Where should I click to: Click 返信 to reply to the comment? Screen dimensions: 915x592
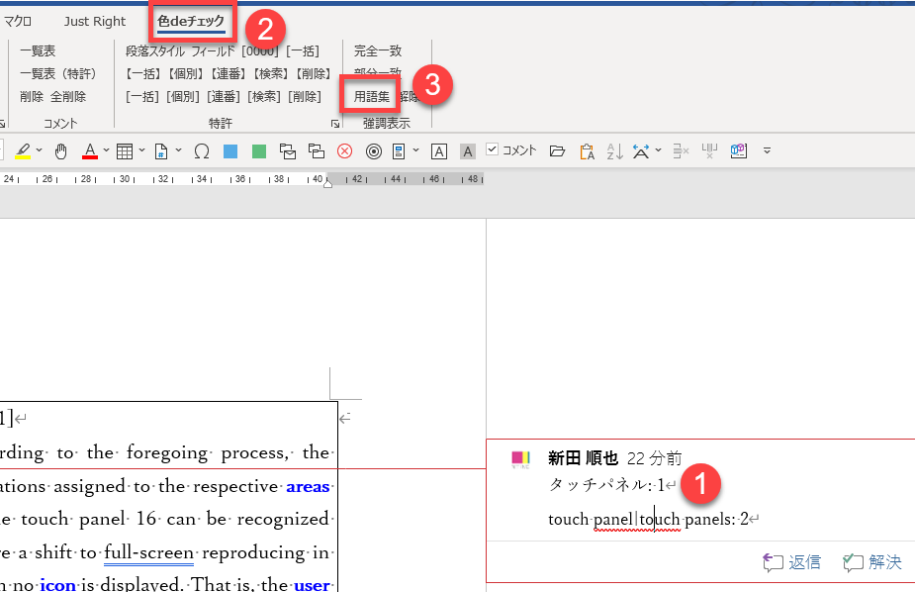click(792, 562)
